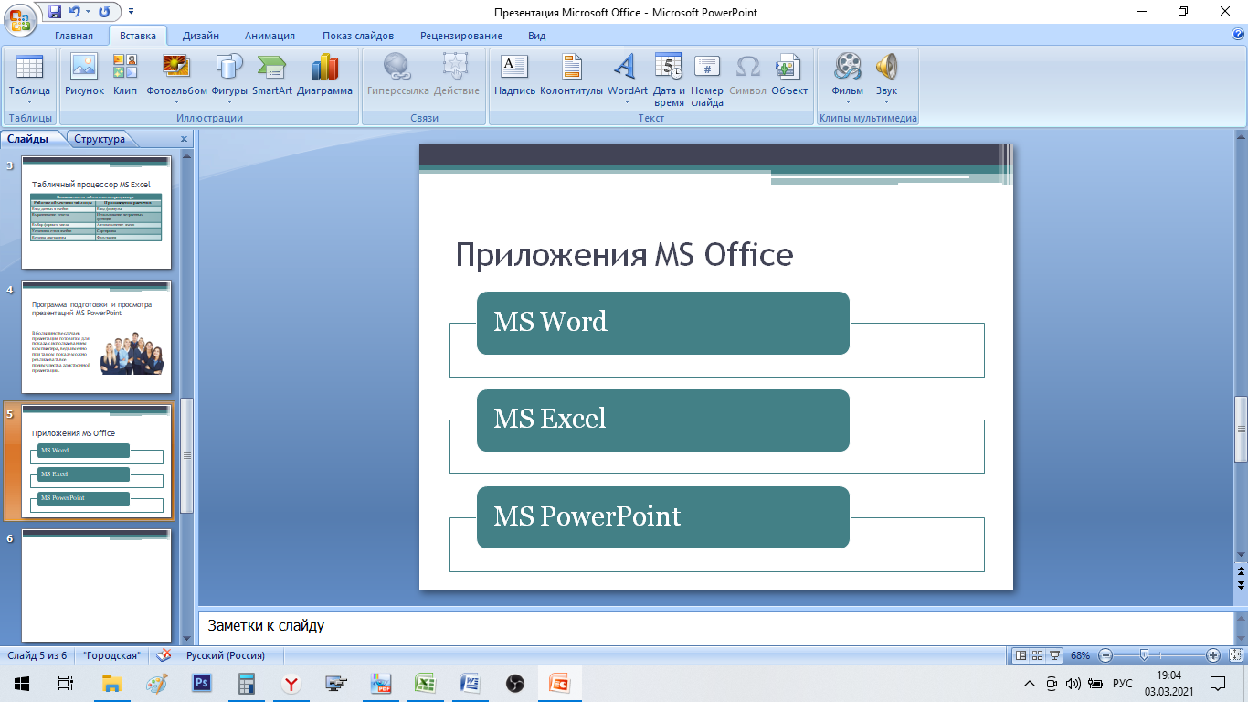Redo the action in Quick Access toolbar

pos(103,13)
